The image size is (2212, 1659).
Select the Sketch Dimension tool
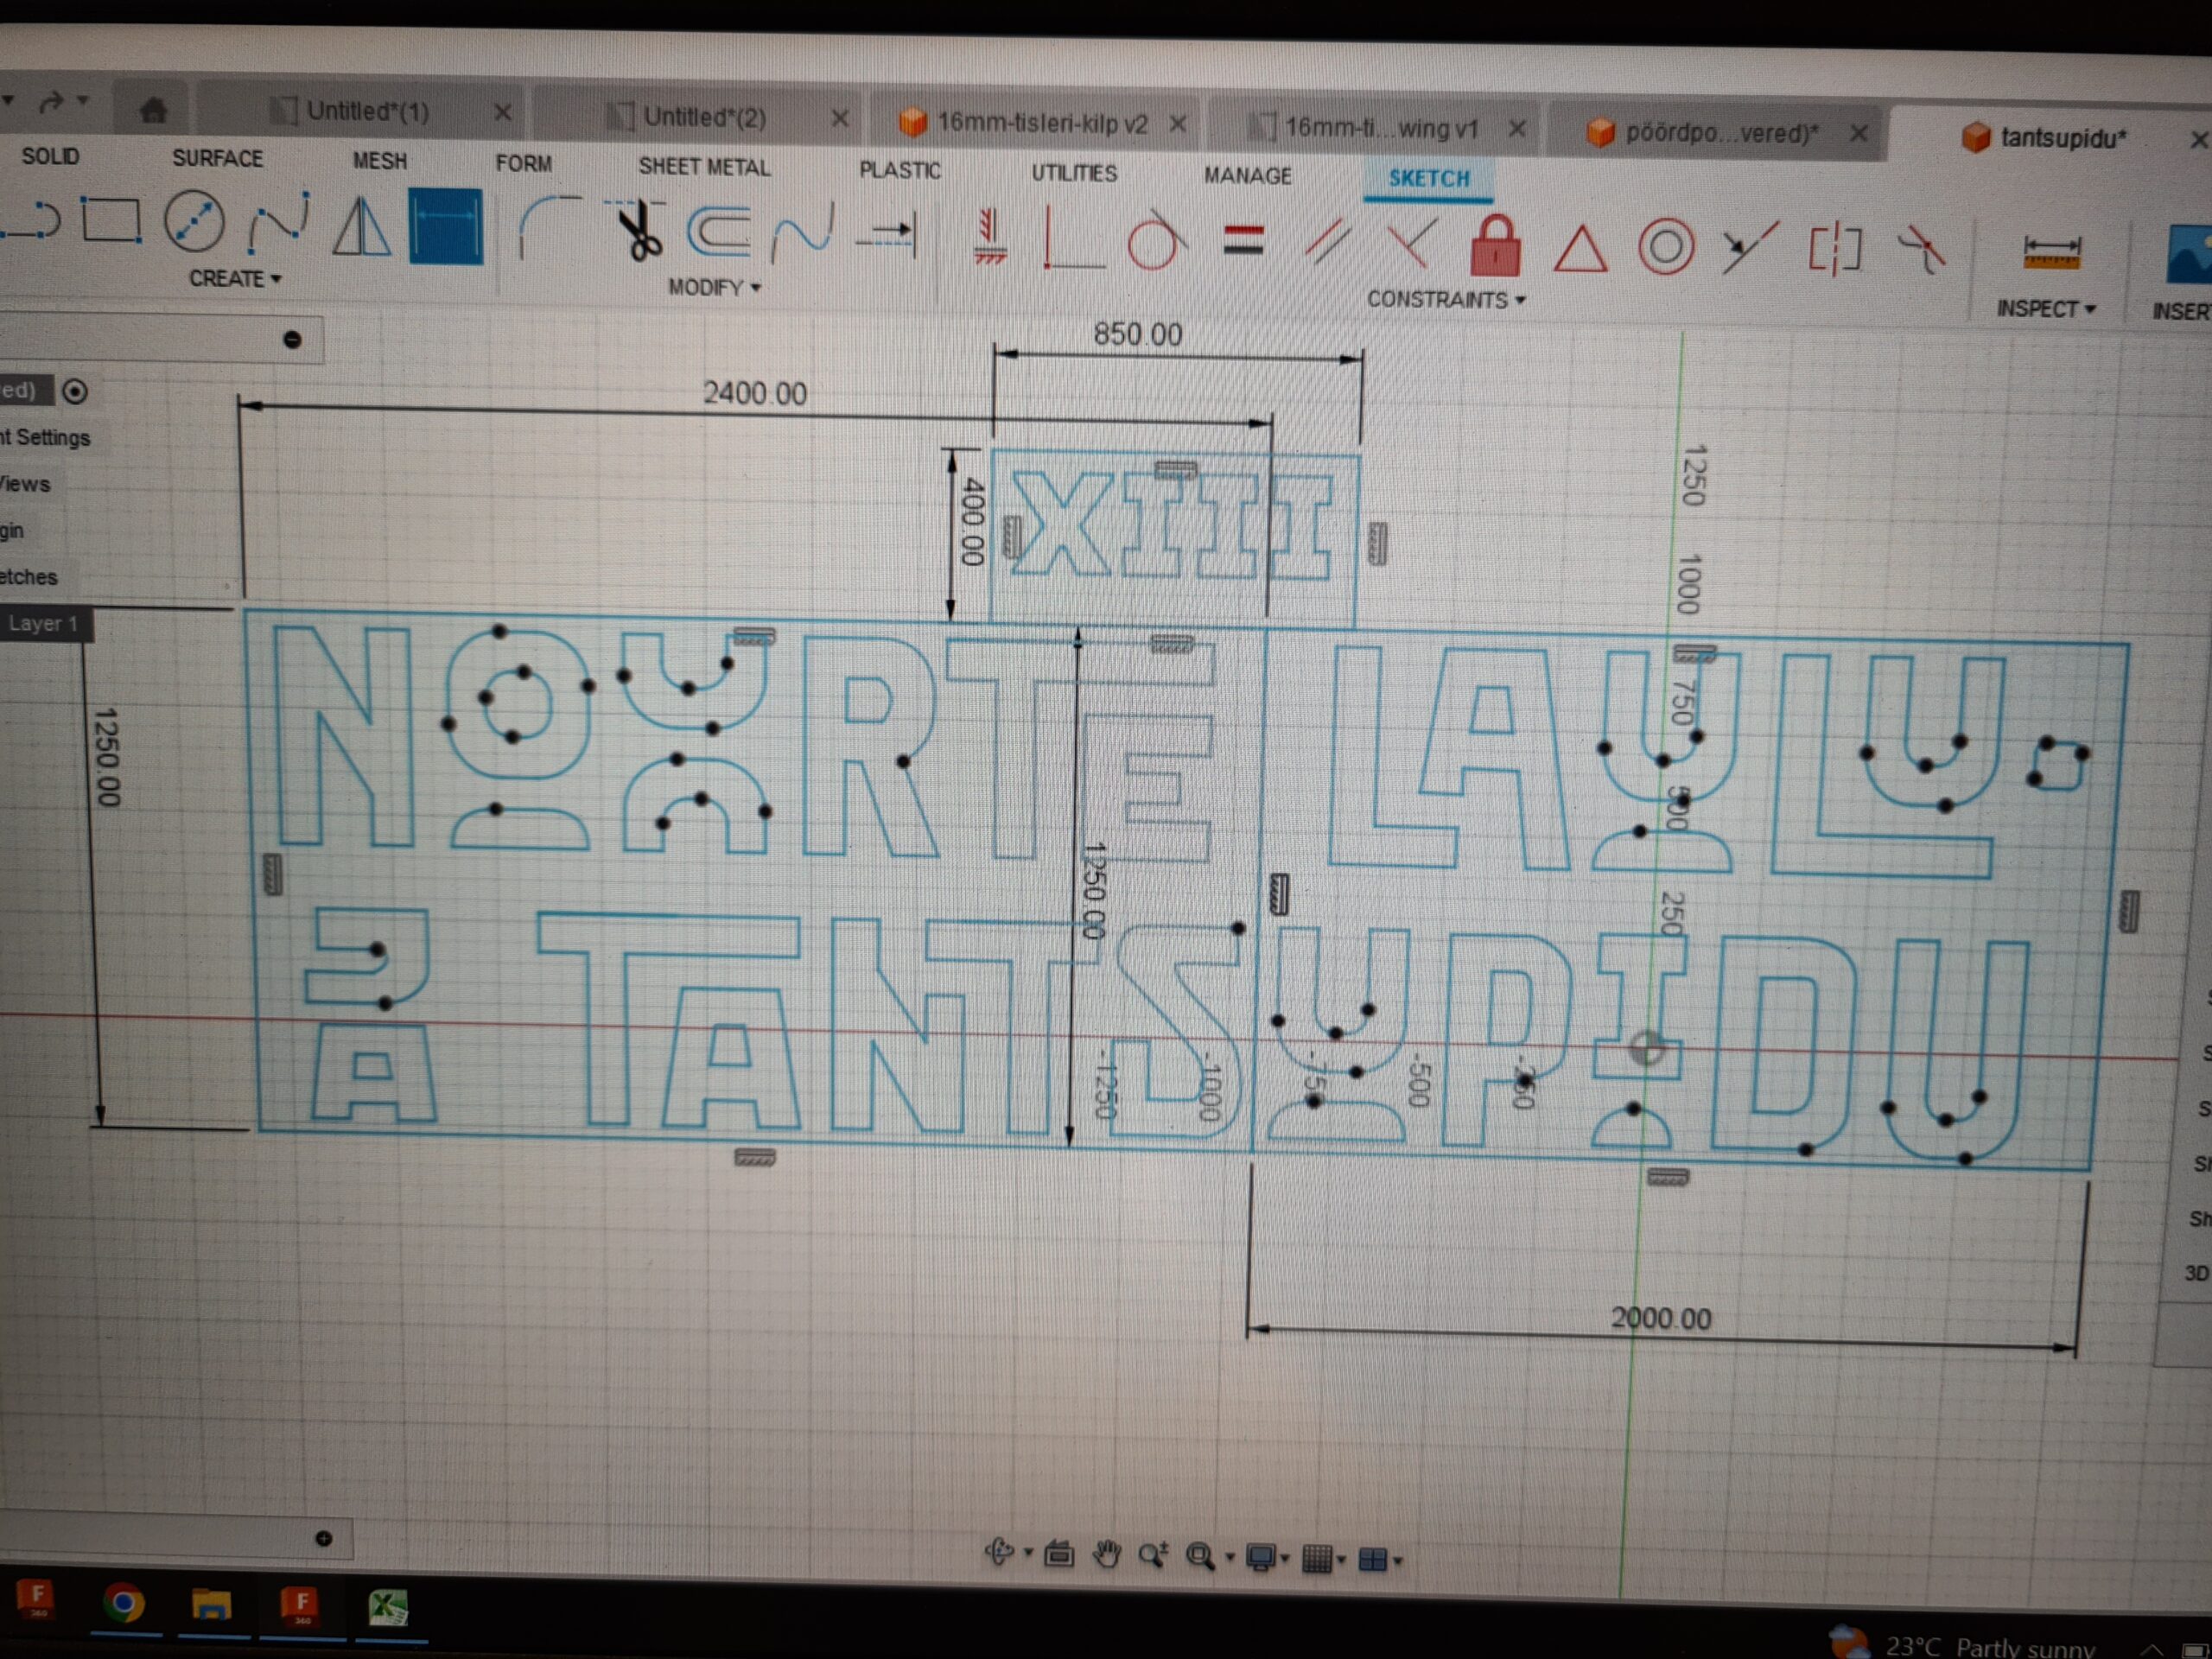point(446,227)
